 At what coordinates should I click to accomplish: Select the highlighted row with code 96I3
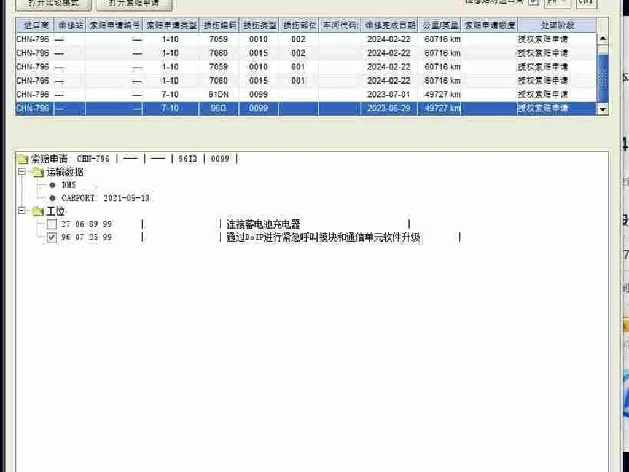click(x=306, y=108)
